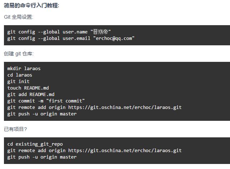Click the Git 全局设置 label
Image resolution: width=230 pixels, height=169 pixels.
click(x=19, y=17)
